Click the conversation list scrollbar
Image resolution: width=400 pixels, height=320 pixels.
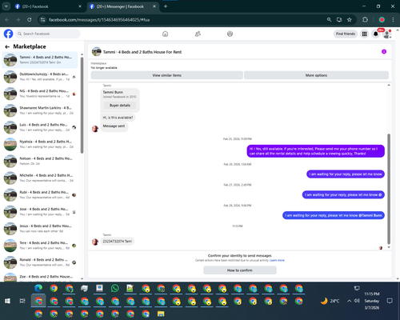(x=82, y=106)
